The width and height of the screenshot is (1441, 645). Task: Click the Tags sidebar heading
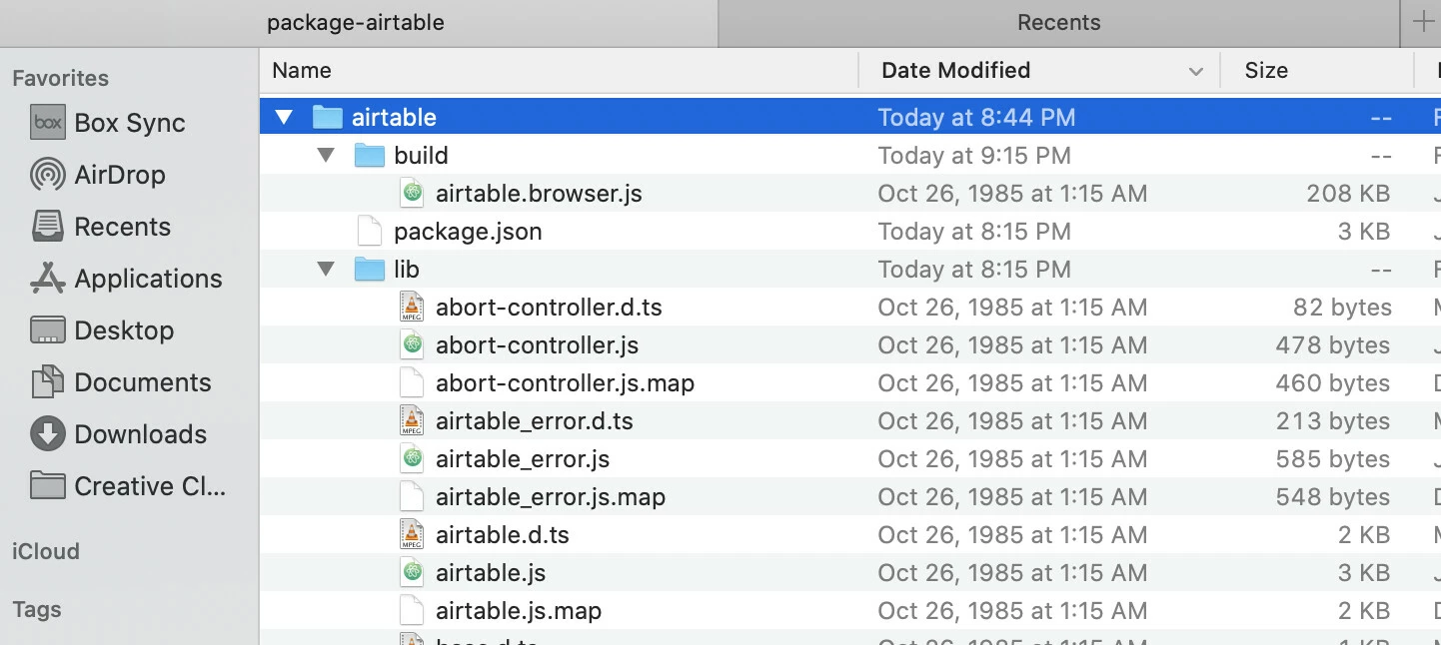[37, 610]
